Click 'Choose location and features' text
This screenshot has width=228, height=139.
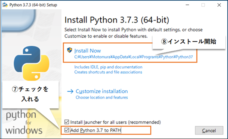pos(102,97)
